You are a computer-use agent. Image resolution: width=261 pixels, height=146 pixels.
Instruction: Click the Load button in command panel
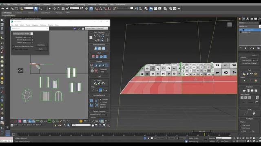(x=254, y=55)
